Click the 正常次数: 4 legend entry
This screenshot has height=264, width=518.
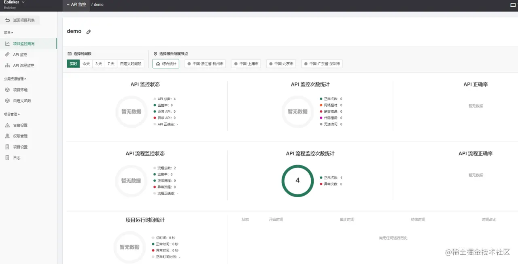331,177
